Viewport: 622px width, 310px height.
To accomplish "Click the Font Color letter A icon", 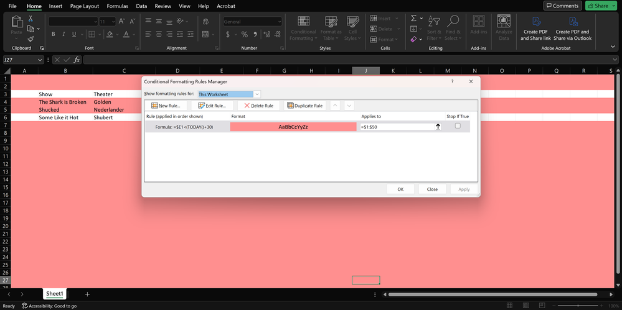I will point(126,34).
